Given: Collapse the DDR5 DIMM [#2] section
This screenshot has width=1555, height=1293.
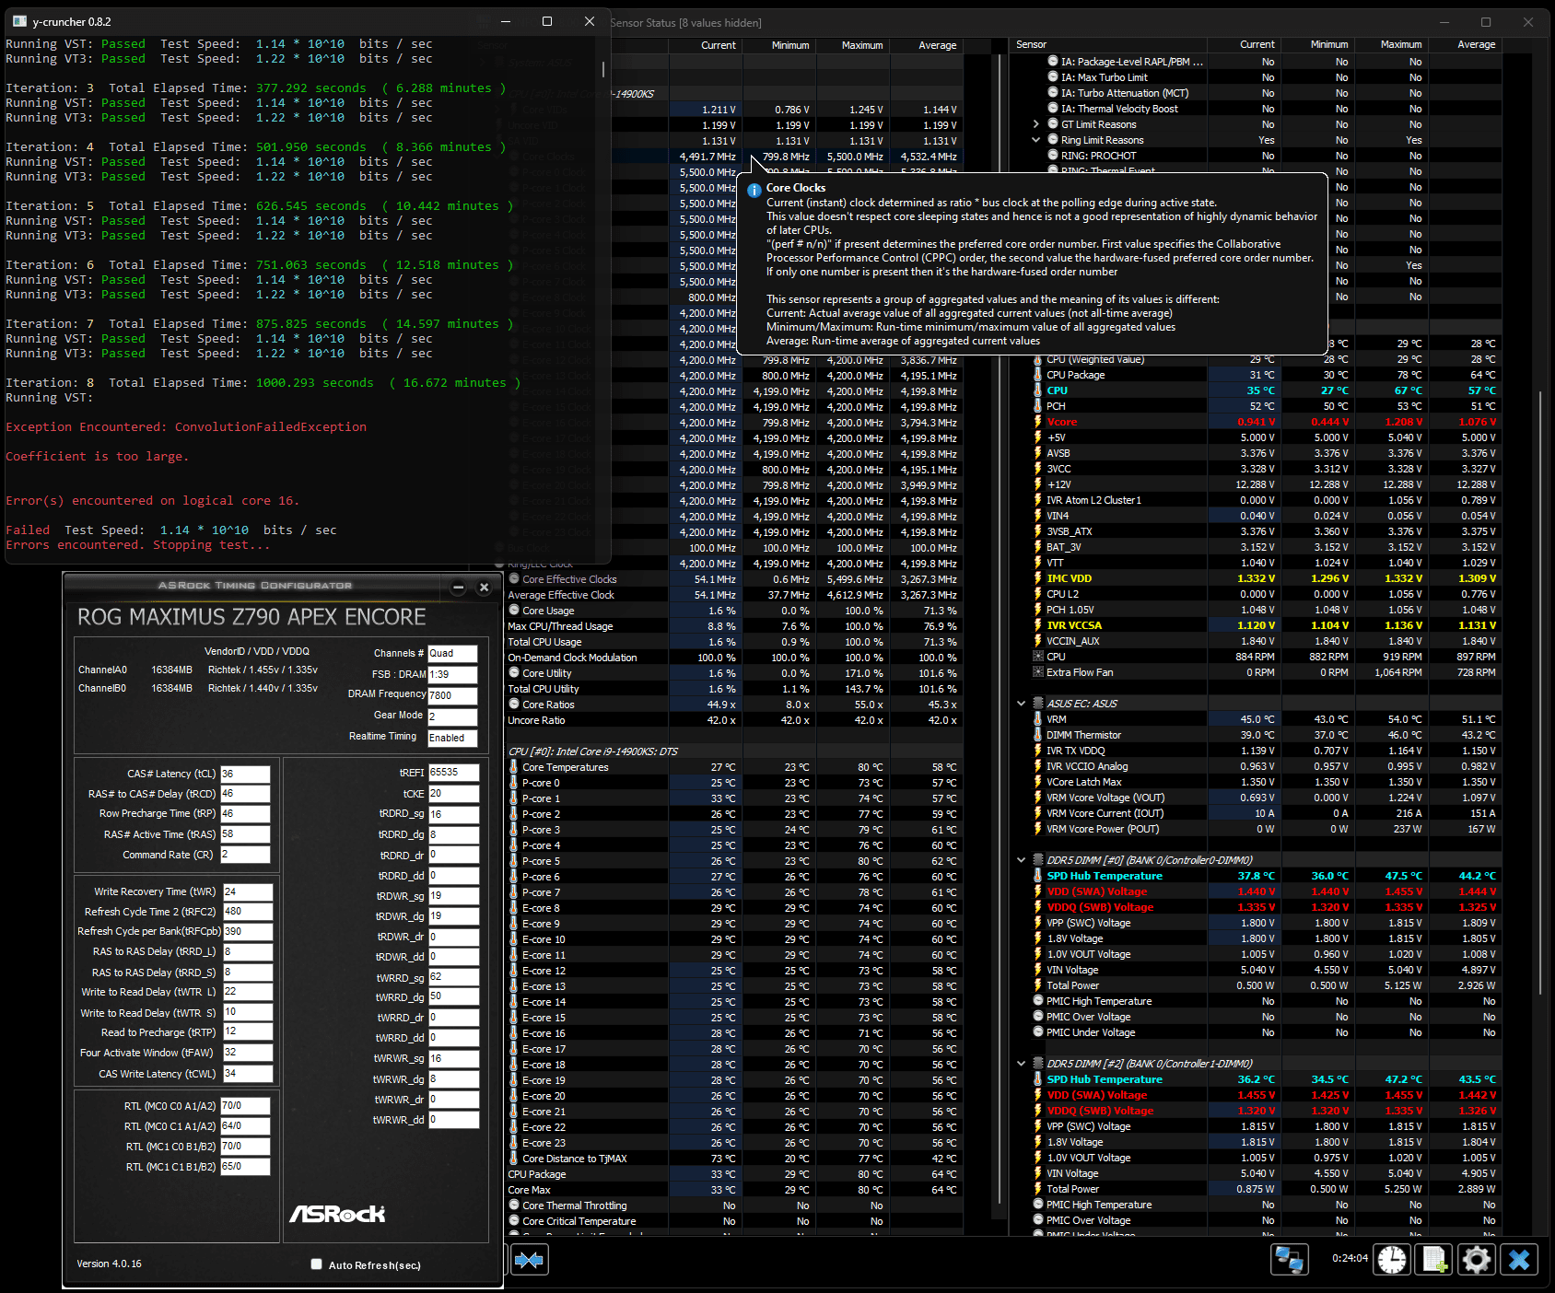Looking at the screenshot, I should tap(1021, 1064).
